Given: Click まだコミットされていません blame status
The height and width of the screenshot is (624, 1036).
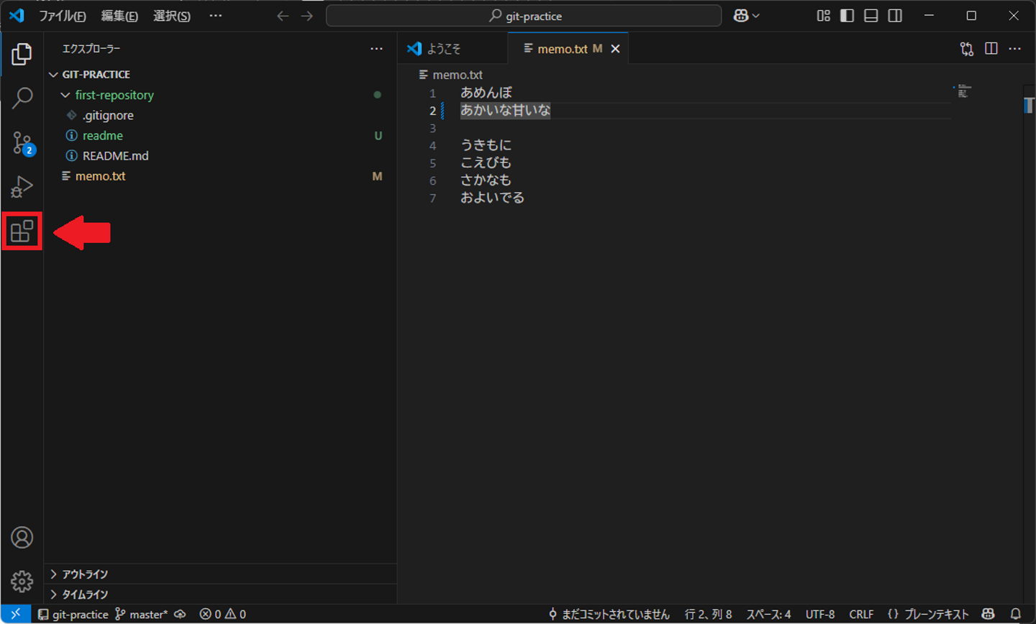Looking at the screenshot, I should [609, 614].
